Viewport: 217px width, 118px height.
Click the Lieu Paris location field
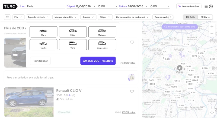coord(43,6)
